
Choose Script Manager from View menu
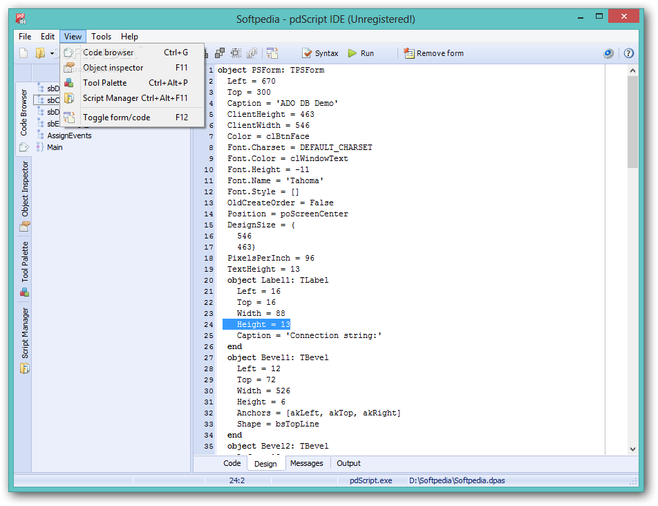(133, 97)
